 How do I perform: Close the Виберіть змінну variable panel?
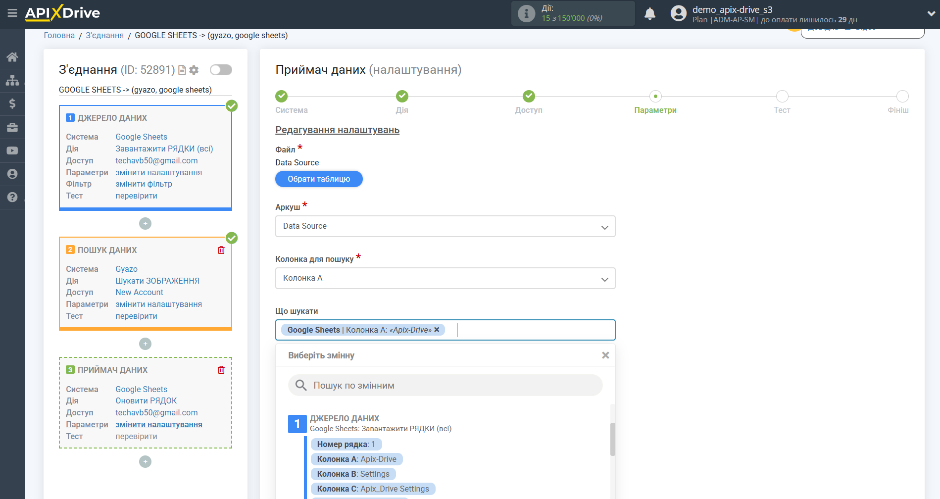click(605, 355)
